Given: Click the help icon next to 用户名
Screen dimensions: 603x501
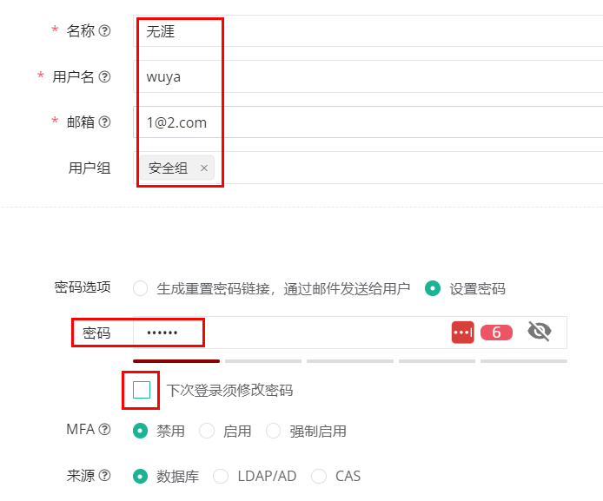Looking at the screenshot, I should click(104, 76).
